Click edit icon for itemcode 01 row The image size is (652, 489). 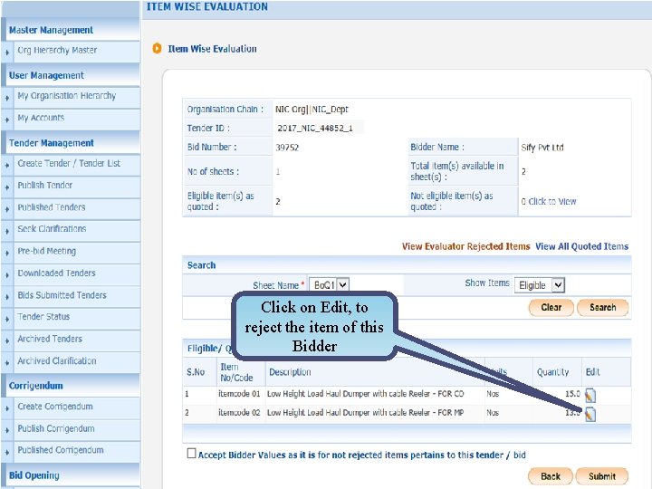tap(590, 396)
